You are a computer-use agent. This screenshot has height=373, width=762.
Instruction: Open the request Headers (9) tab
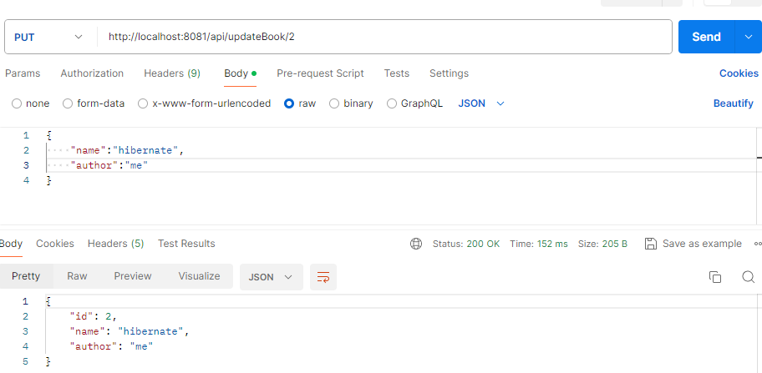(172, 73)
